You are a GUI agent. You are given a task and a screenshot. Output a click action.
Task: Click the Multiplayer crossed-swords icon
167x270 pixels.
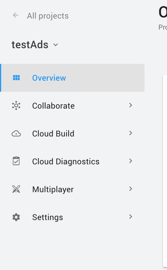(x=16, y=189)
